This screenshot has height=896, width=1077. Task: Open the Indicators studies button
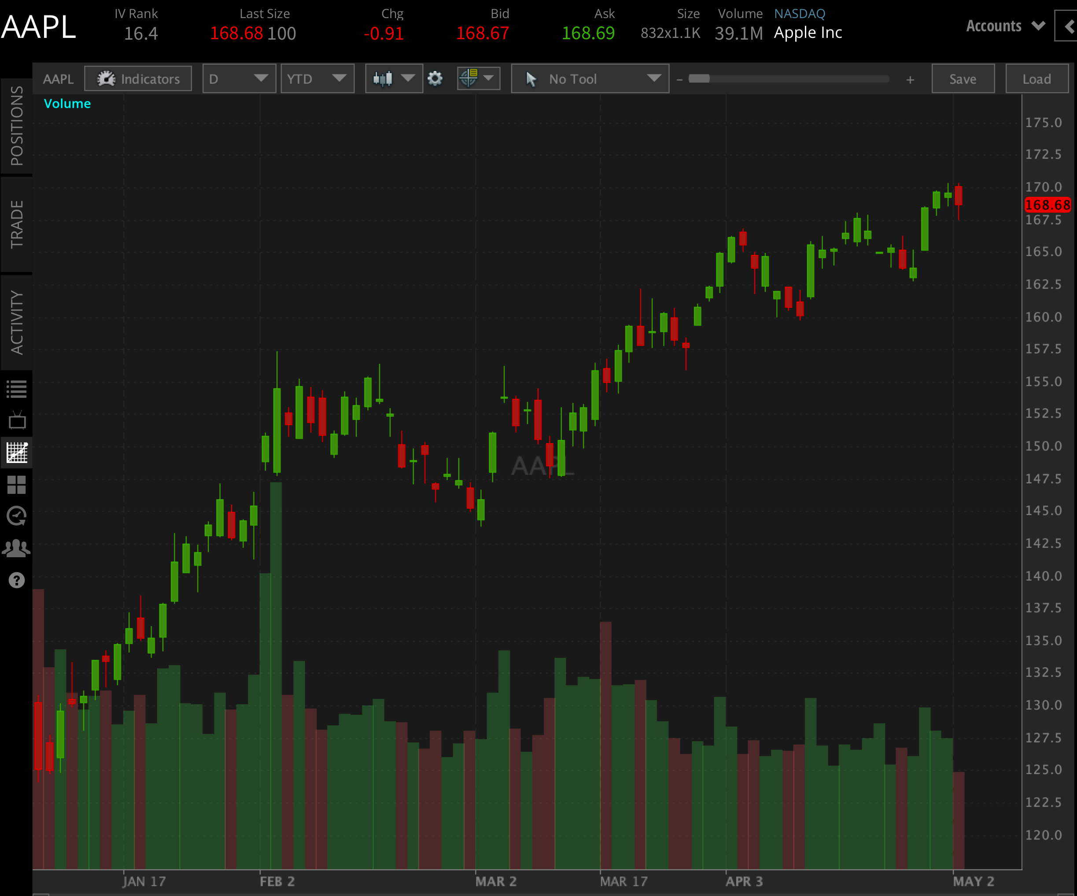[138, 79]
